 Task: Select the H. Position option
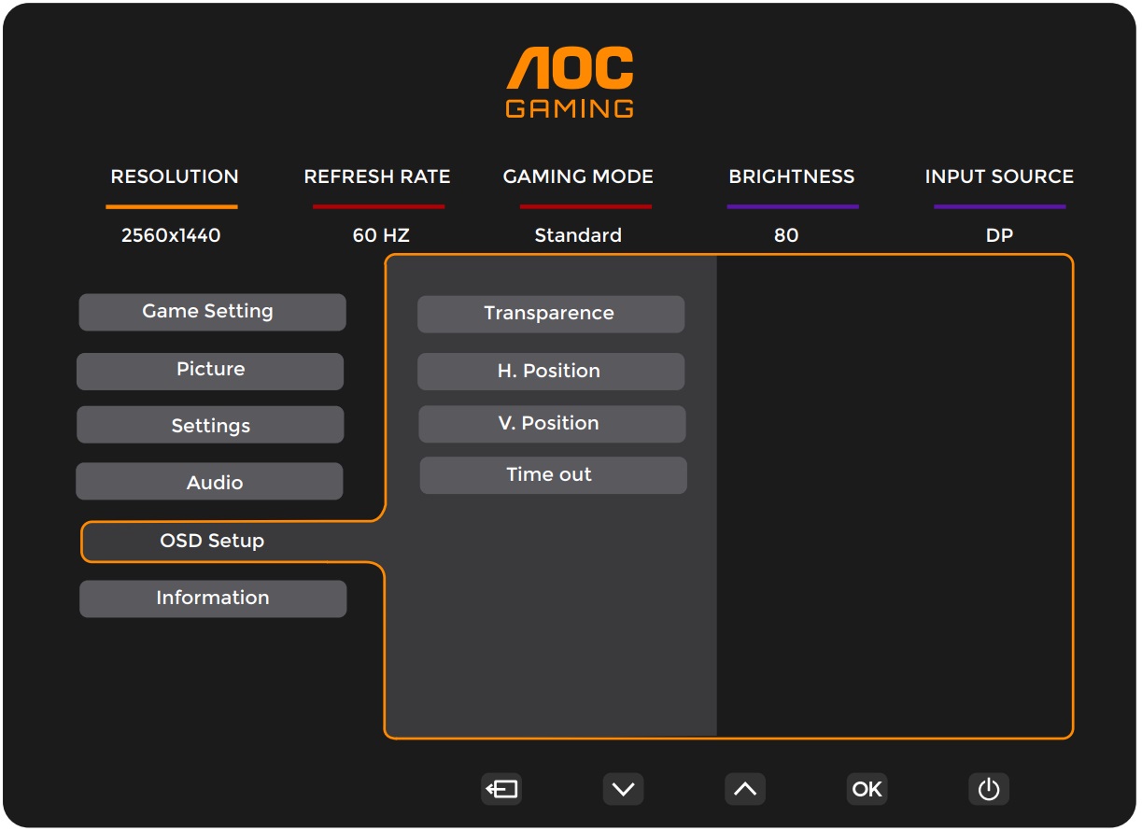(x=550, y=372)
